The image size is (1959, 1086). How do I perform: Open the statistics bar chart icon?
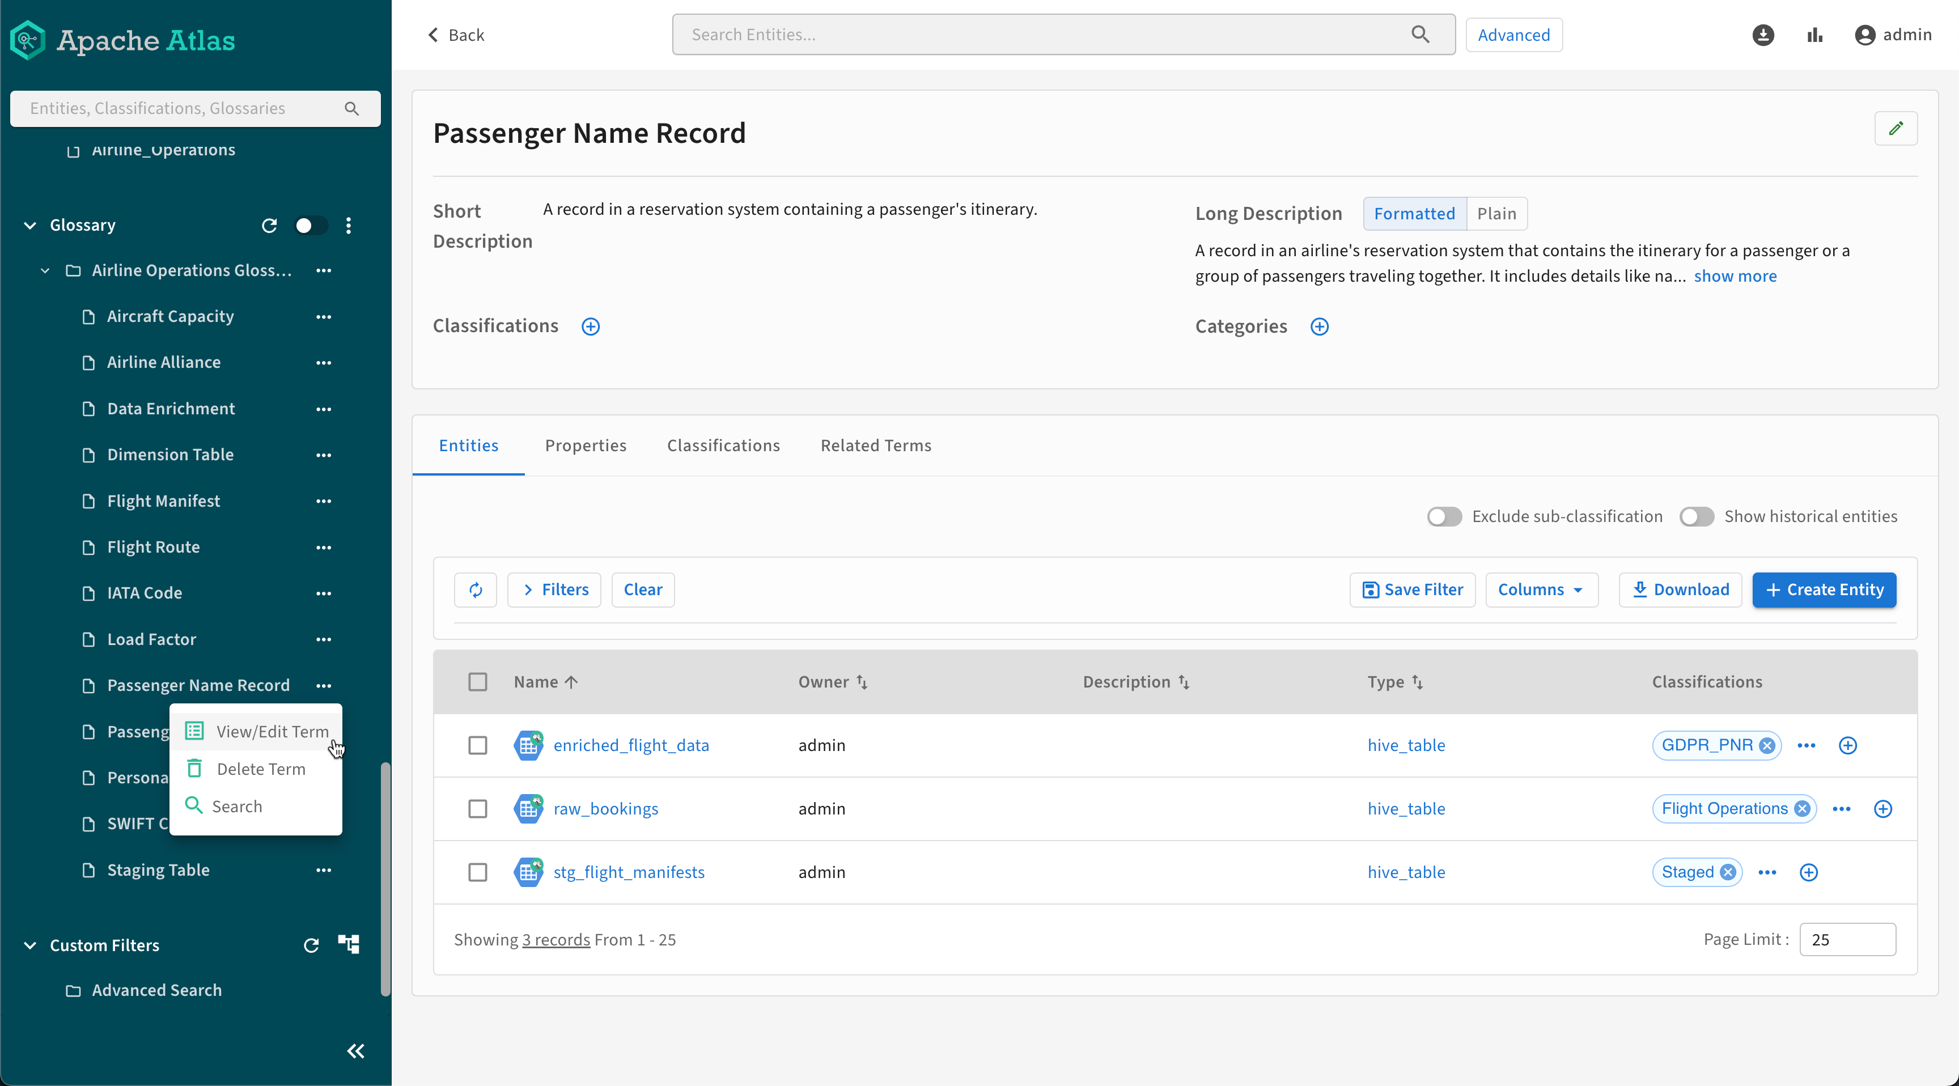[x=1814, y=35]
